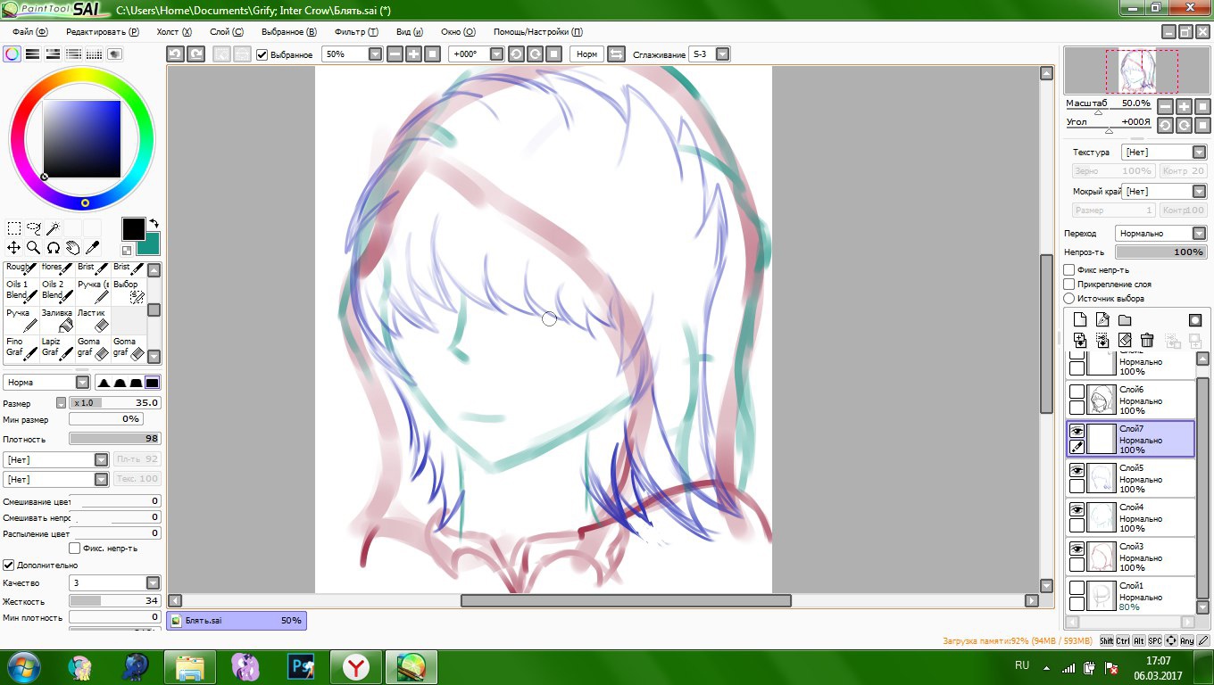Show layer Слой6 via visibility box
The width and height of the screenshot is (1214, 685).
click(1077, 392)
